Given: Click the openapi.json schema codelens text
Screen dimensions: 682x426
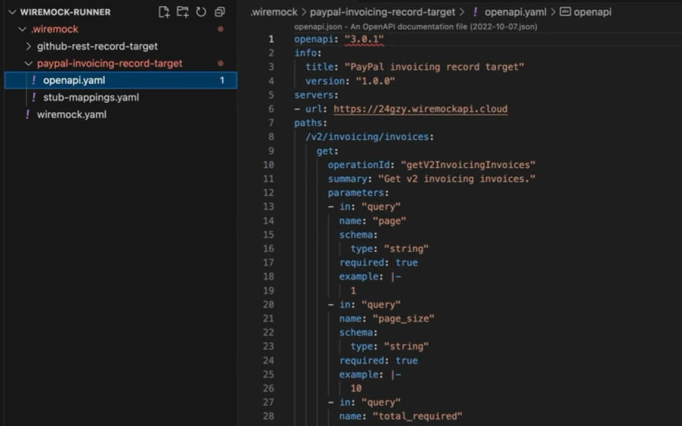Looking at the screenshot, I should 416,26.
